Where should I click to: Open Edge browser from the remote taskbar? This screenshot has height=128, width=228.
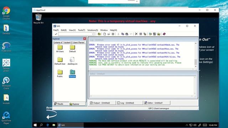tap(47, 125)
